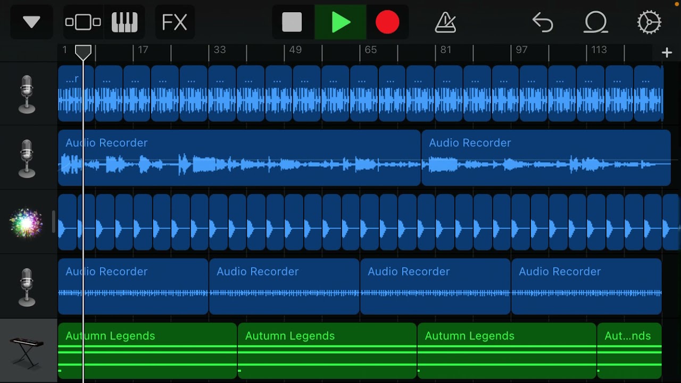This screenshot has width=681, height=383.
Task: Select the first short region on top track
Action: (x=76, y=94)
